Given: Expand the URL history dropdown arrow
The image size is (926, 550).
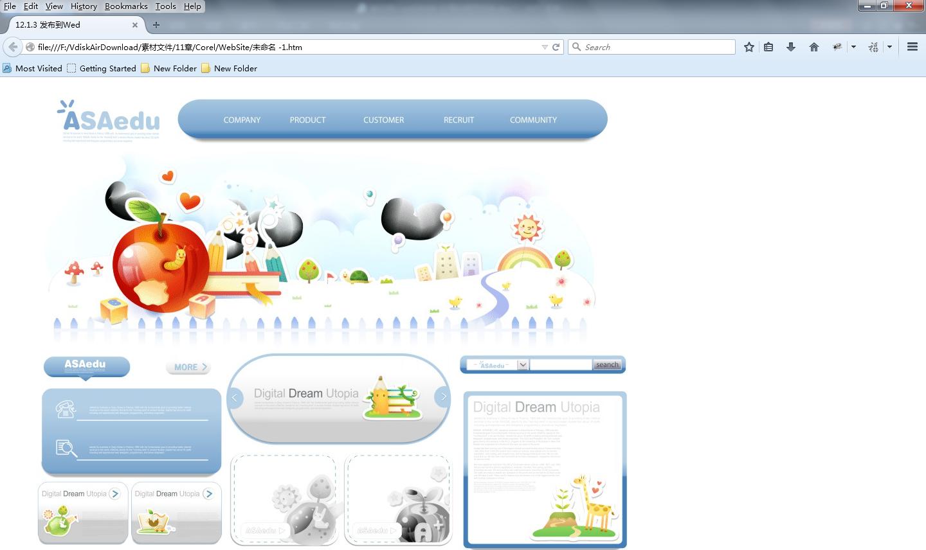Looking at the screenshot, I should click(x=545, y=47).
